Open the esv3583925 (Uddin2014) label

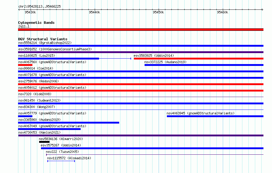[154, 56]
